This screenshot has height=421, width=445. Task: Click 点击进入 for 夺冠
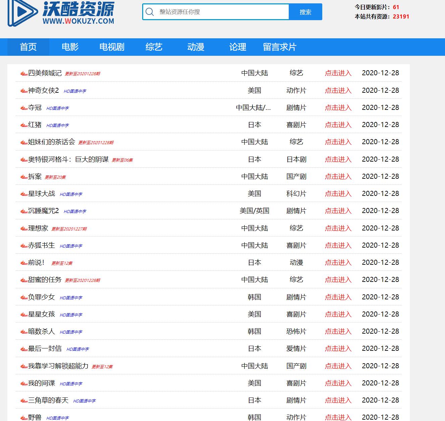click(338, 108)
